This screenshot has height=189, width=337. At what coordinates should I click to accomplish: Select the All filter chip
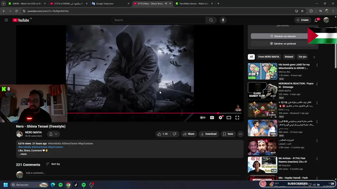251,57
